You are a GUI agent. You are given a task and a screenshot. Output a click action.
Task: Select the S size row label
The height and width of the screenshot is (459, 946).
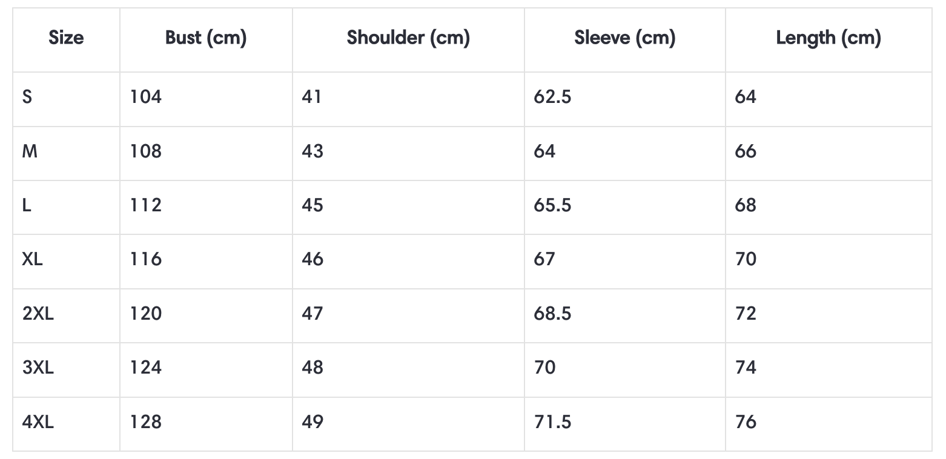[27, 97]
